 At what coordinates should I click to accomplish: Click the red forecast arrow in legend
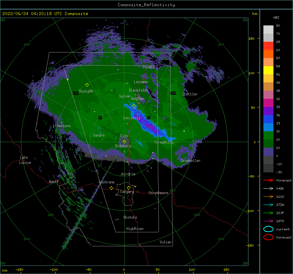click(268, 180)
